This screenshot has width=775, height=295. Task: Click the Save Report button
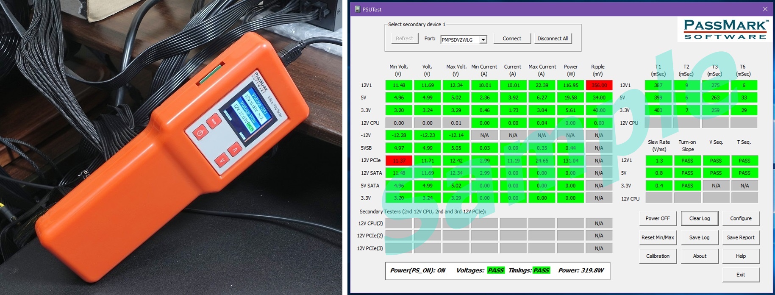pyautogui.click(x=741, y=237)
